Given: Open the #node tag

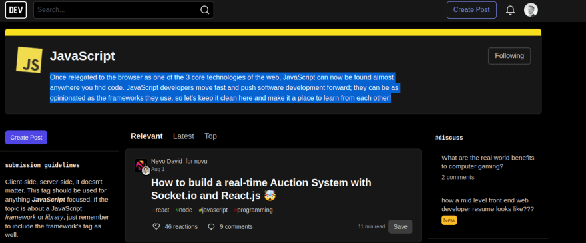Looking at the screenshot, I should pyautogui.click(x=184, y=210).
